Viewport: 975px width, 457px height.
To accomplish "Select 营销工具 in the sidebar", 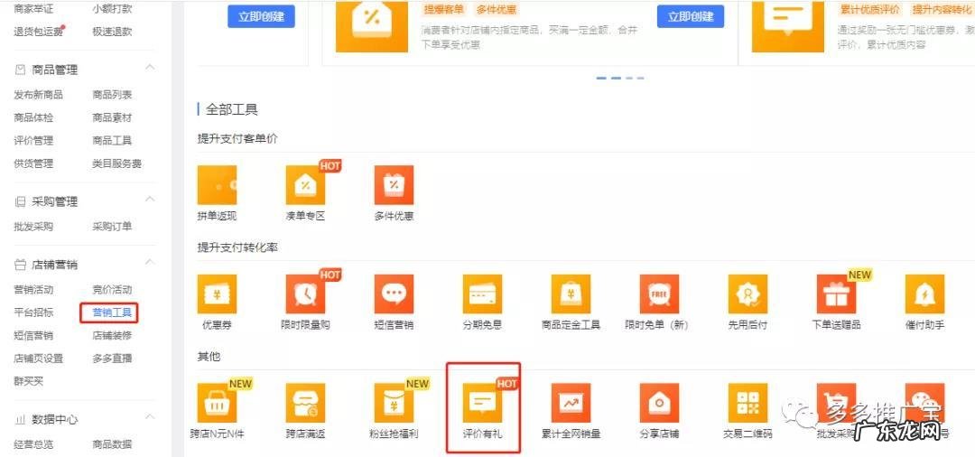I will 112,312.
